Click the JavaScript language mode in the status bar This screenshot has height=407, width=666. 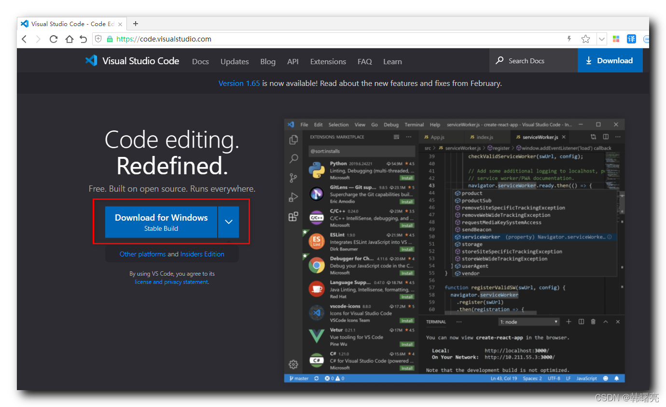click(587, 379)
